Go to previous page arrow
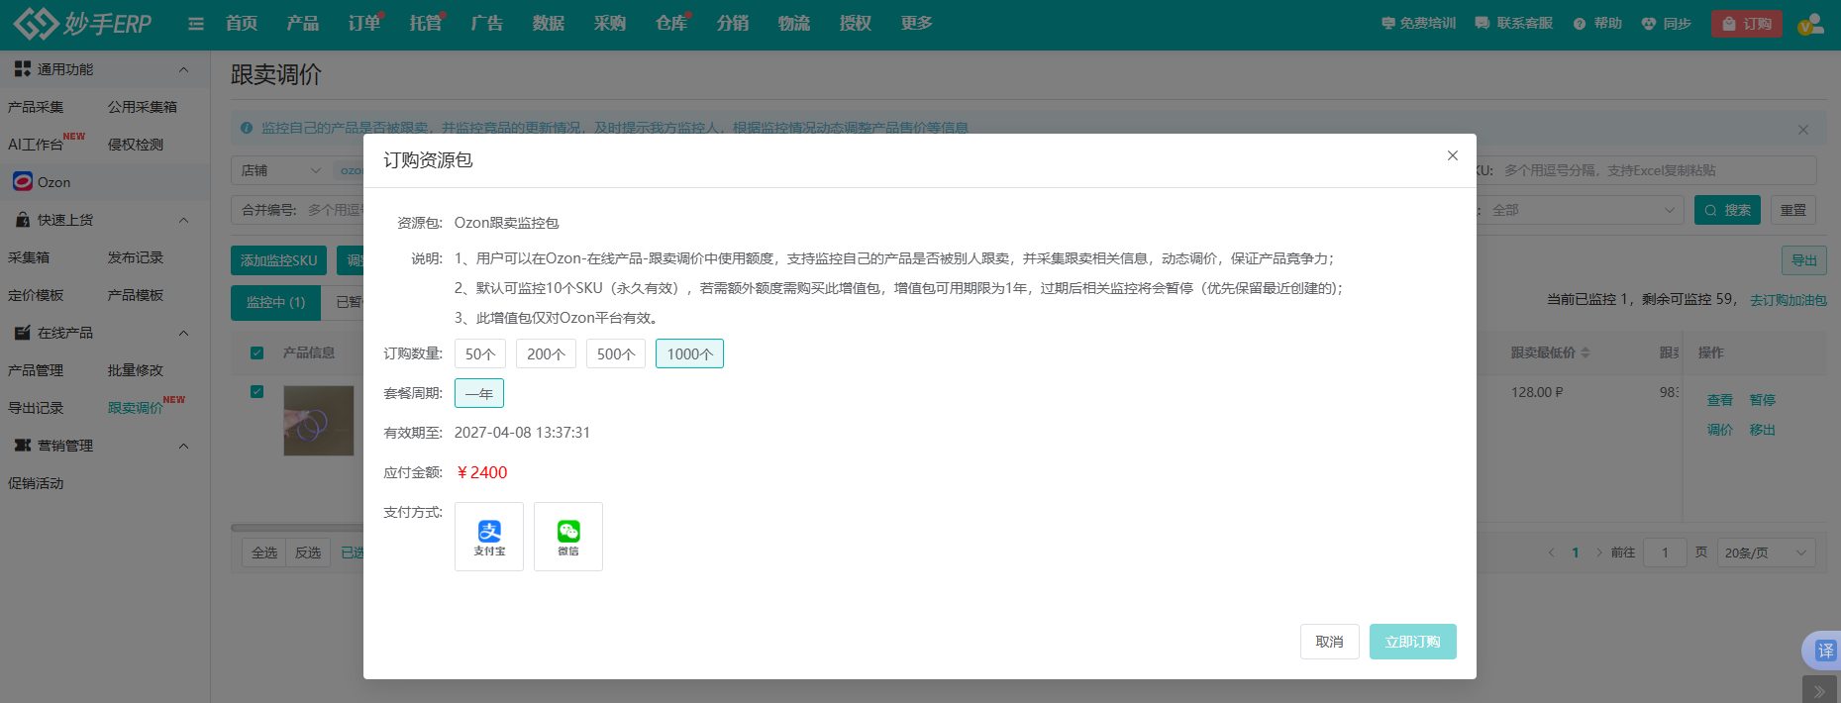 coord(1551,552)
